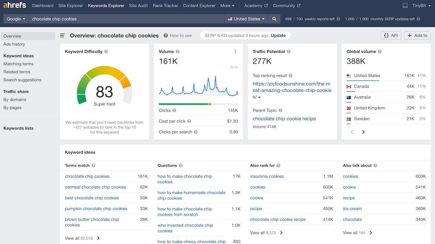
Task: Click the API button
Action: (391, 36)
